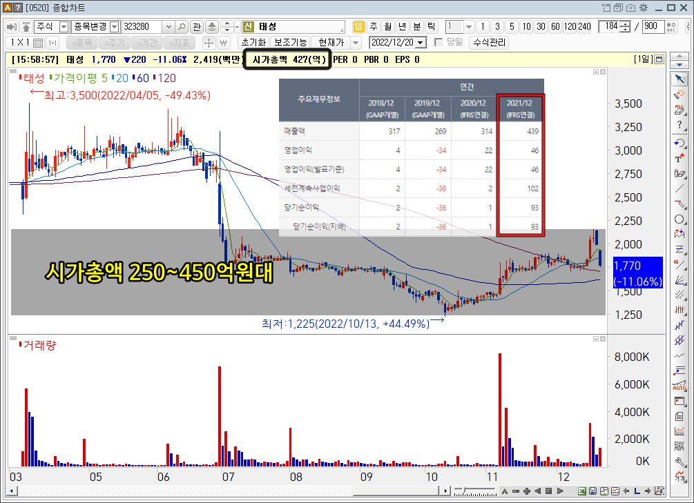Click the [1일] panel toggle box icon
The image size is (694, 503).
pos(659,59)
